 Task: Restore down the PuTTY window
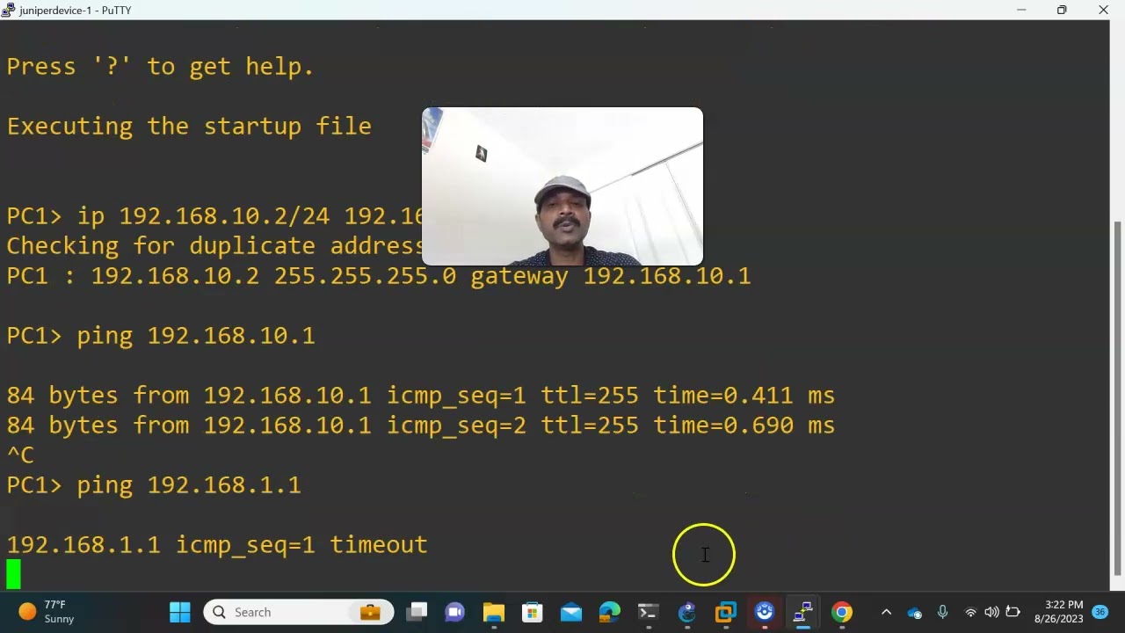(1062, 10)
